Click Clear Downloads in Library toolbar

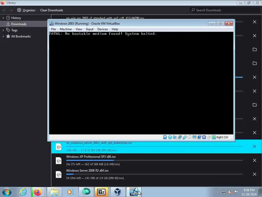pyautogui.click(x=51, y=10)
